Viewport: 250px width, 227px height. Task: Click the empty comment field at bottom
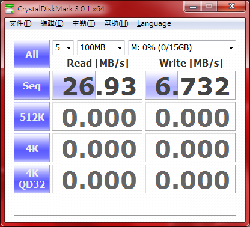pyautogui.click(x=125, y=207)
